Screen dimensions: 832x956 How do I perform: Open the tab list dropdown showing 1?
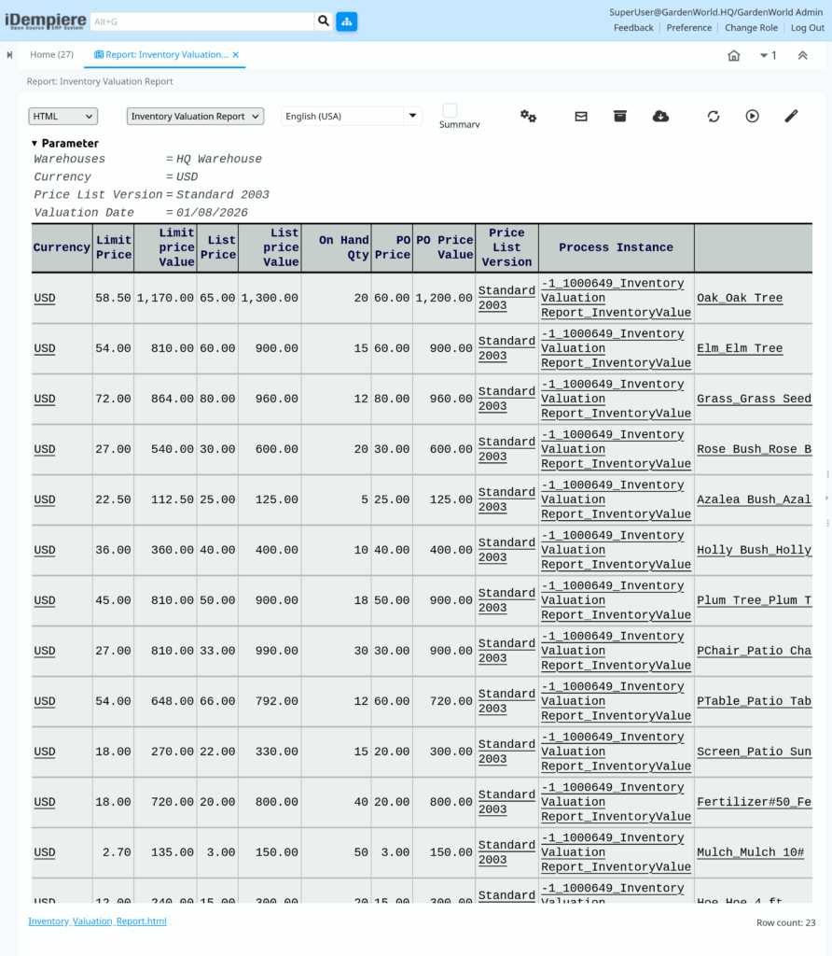tap(768, 55)
